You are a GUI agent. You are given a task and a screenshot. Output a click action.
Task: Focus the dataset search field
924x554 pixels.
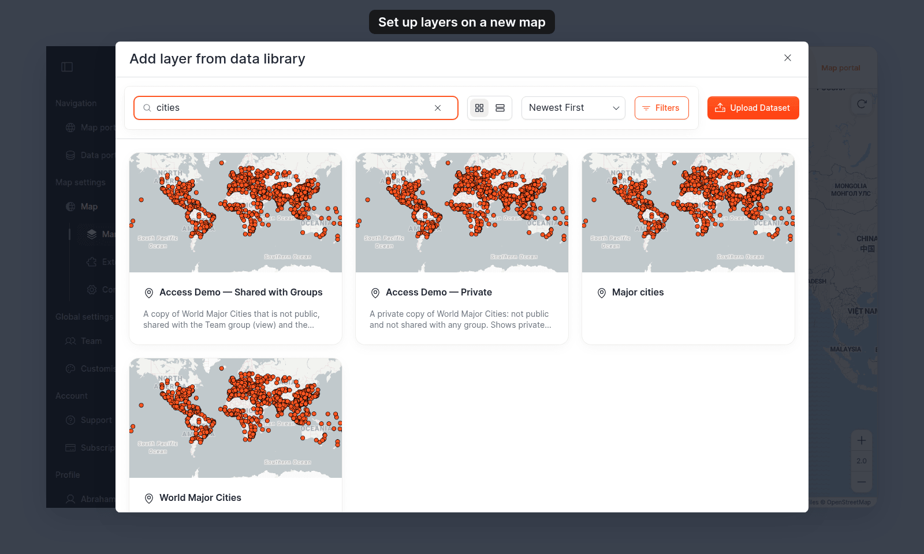coord(296,108)
